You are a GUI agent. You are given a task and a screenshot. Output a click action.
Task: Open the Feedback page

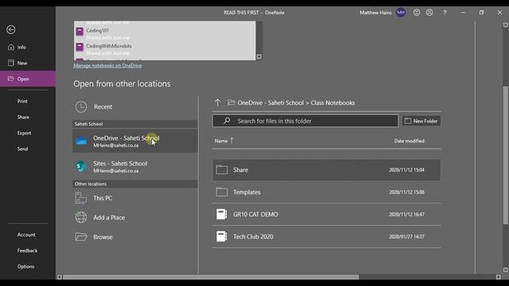(28, 250)
